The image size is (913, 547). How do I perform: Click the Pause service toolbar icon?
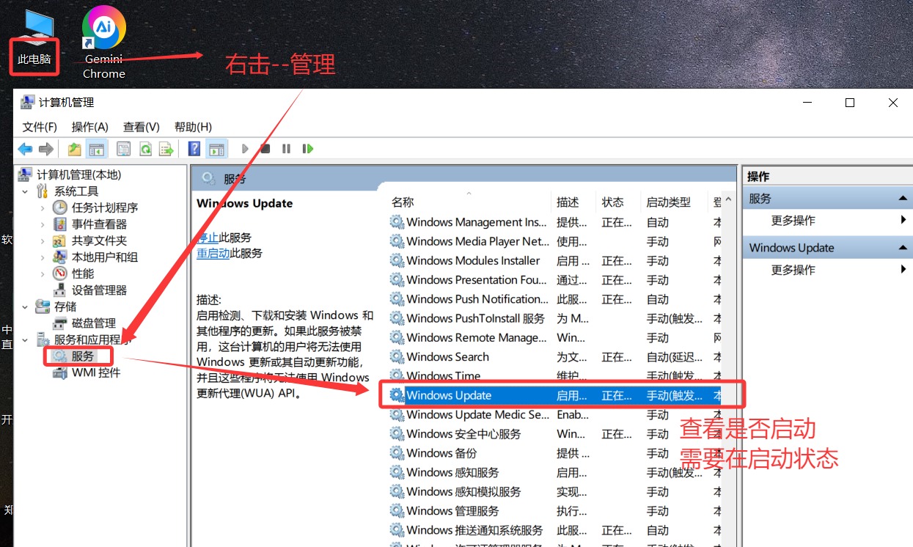[x=286, y=149]
